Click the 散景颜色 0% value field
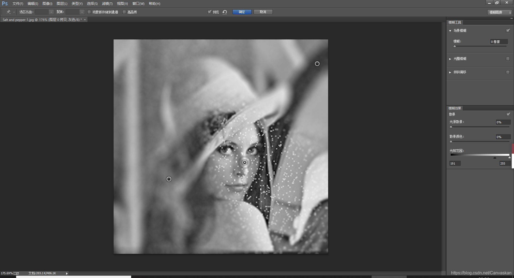 pos(503,137)
